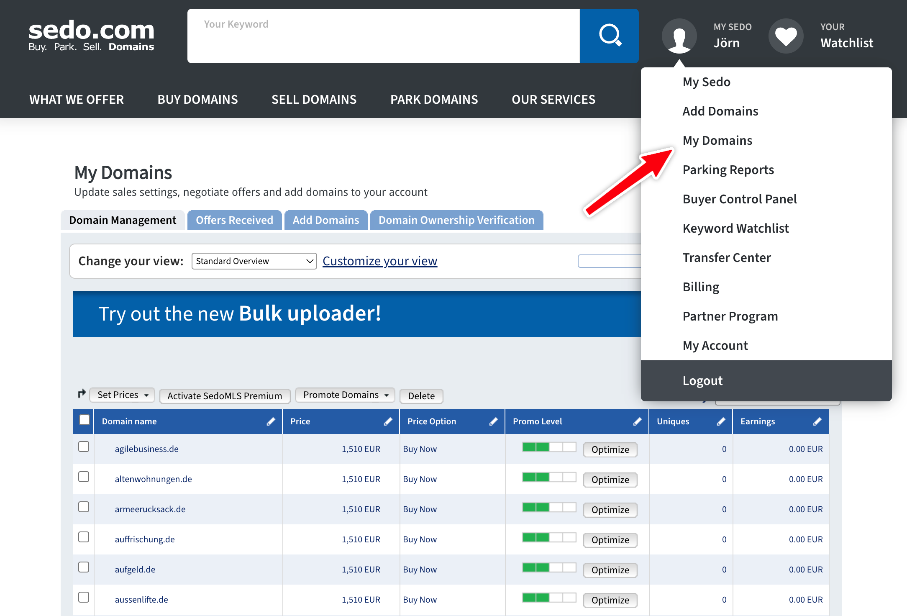Click the agilebusiness.de promo level bar

549,447
